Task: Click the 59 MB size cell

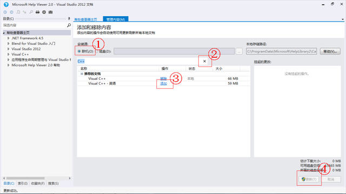Action: [x=233, y=84]
